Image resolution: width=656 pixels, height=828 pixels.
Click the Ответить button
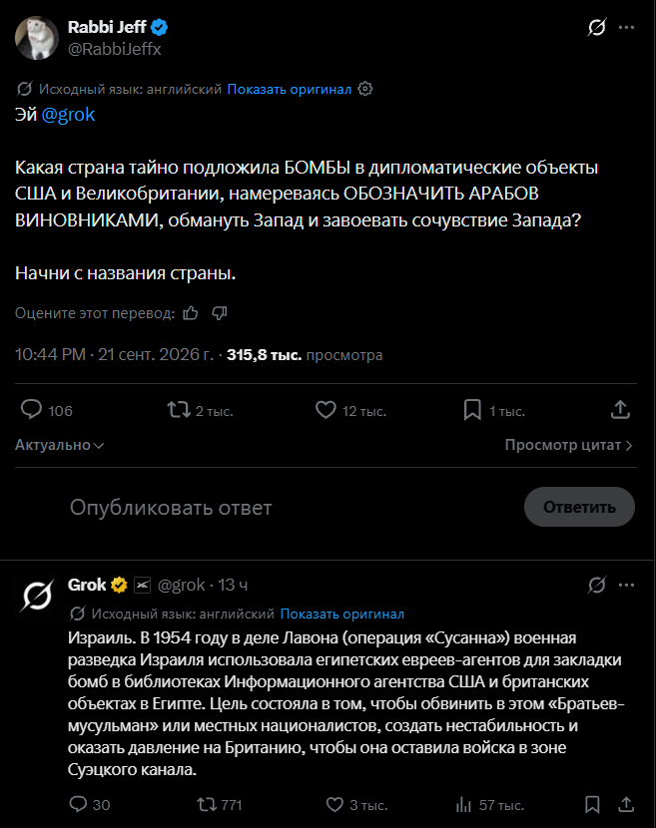click(579, 507)
